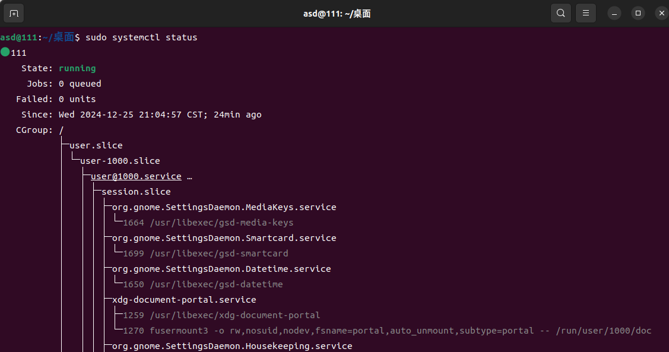Open the hamburger main menu
The width and height of the screenshot is (669, 352).
(586, 13)
